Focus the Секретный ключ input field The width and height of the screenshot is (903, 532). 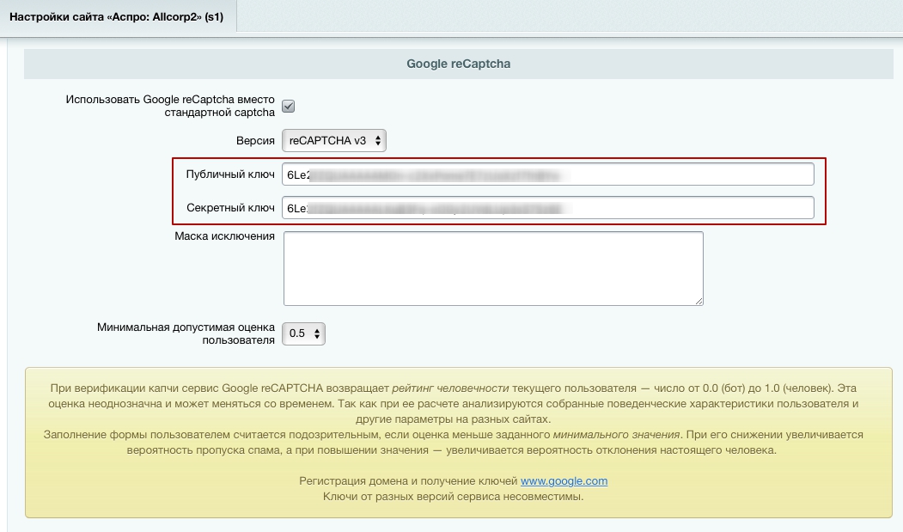click(547, 207)
